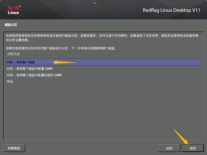Choose the guided partitioning with LVM option
Image resolution: width=207 pixels, height=155 pixels.
pos(28,68)
